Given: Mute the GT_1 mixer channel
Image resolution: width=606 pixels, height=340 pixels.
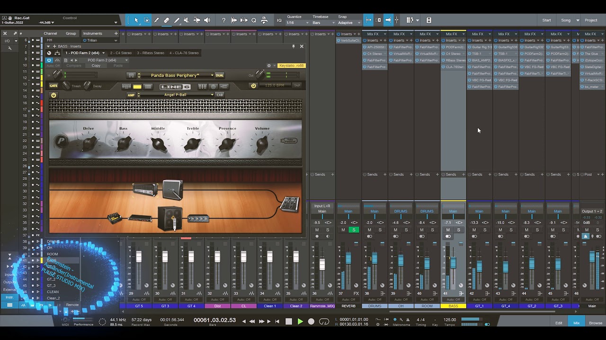Looking at the screenshot, I should (x=474, y=230).
